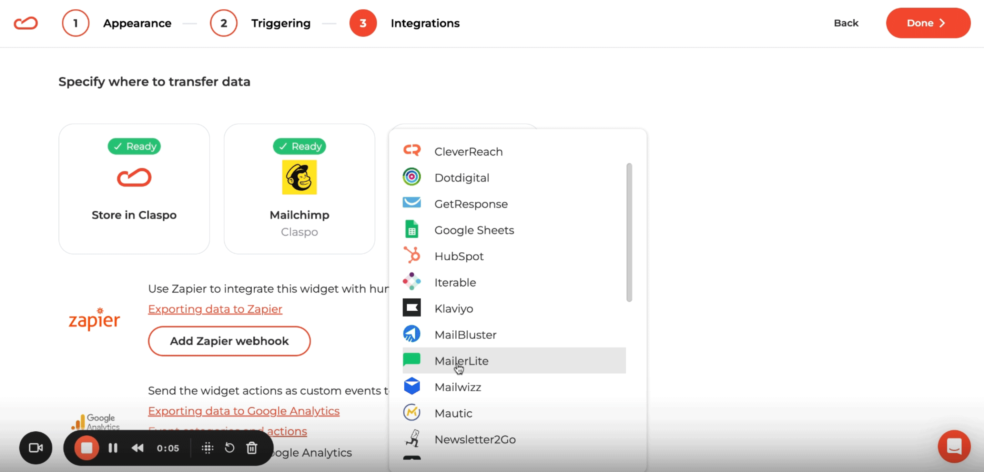The width and height of the screenshot is (984, 472).
Task: Restart the recording
Action: [x=230, y=448]
